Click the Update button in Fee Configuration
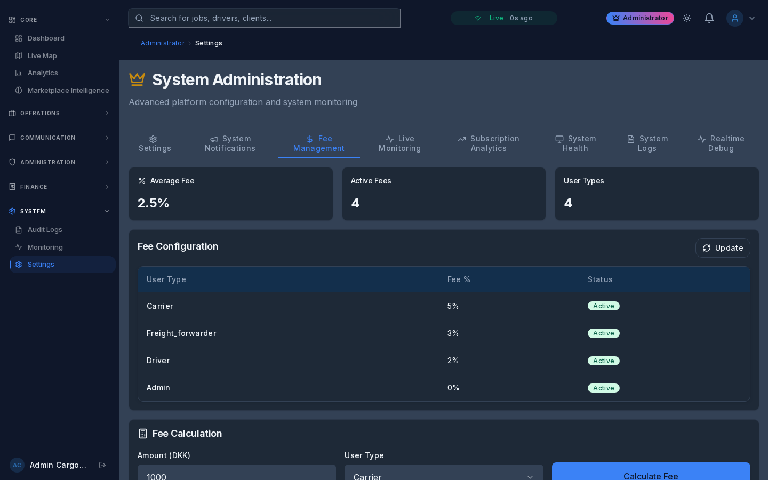Viewport: 768px width, 480px height. [723, 248]
